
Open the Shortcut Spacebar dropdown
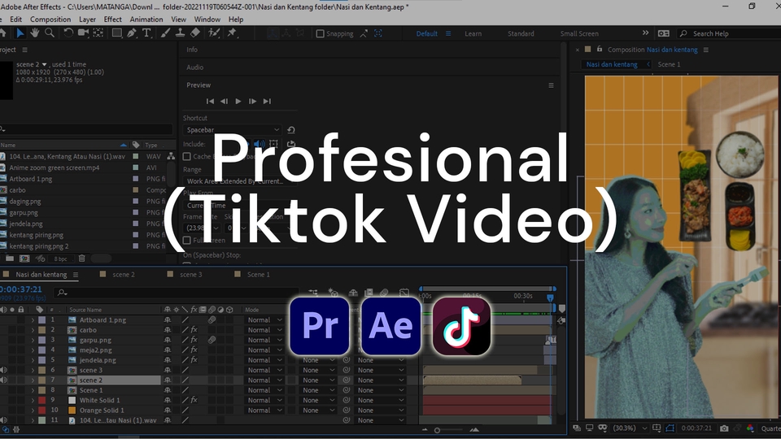click(233, 130)
